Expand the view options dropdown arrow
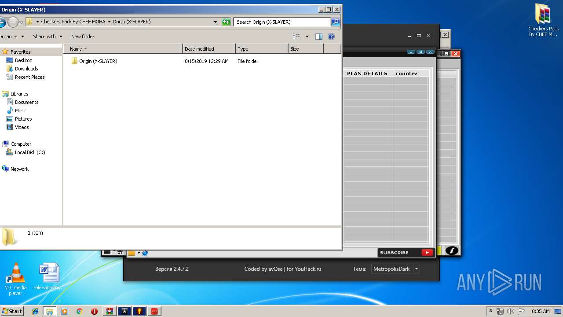Image resolution: width=563 pixels, height=317 pixels. coord(307,37)
